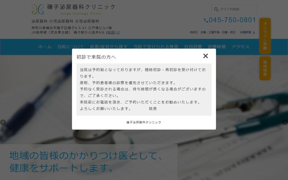Viewport: 288px width, 180px height.
Task: Close the 初診で来院の方へ popup
Action: [206, 56]
